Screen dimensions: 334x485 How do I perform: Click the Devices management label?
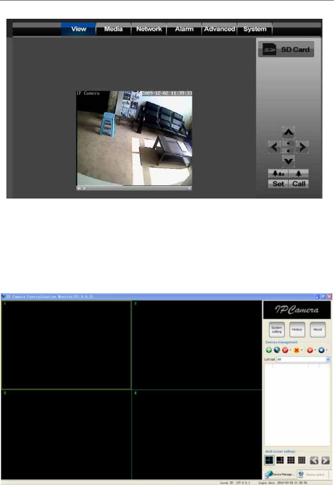pyautogui.click(x=281, y=342)
